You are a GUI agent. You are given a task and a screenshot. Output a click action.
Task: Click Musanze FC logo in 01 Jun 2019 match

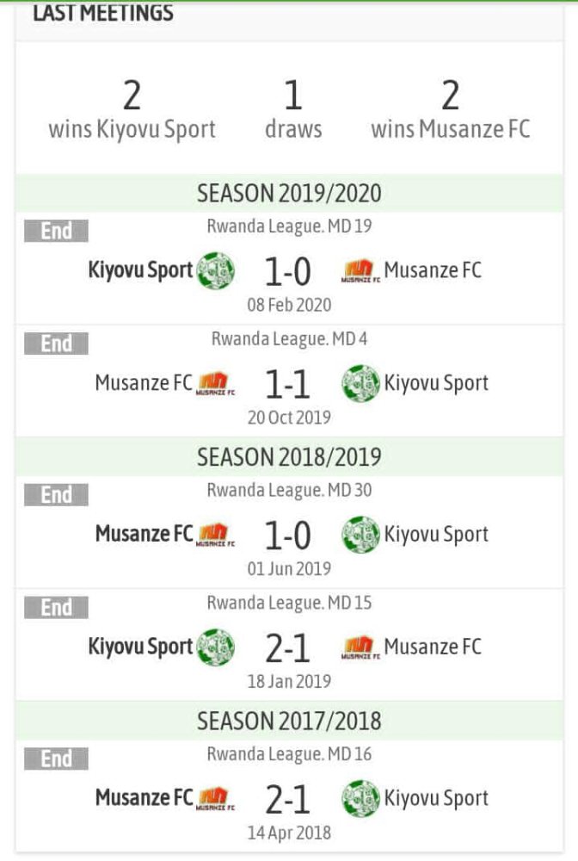pyautogui.click(x=216, y=535)
